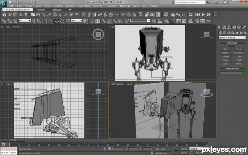Select the Cameras category icon
The image size is (248, 155).
pos(233,33)
